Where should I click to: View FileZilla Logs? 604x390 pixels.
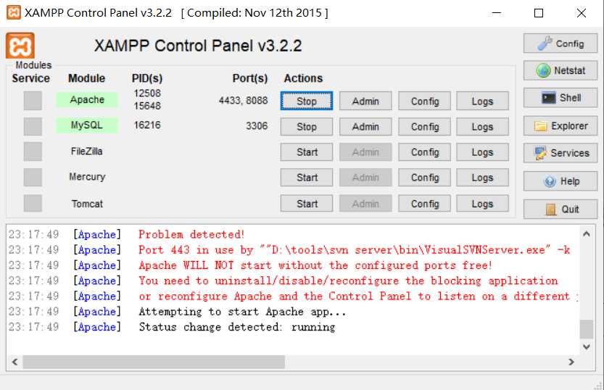[x=483, y=152]
